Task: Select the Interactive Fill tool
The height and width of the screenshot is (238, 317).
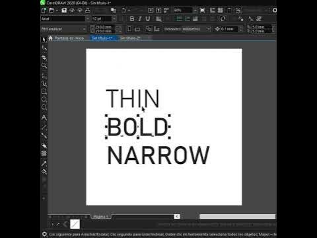Action: coord(44,171)
